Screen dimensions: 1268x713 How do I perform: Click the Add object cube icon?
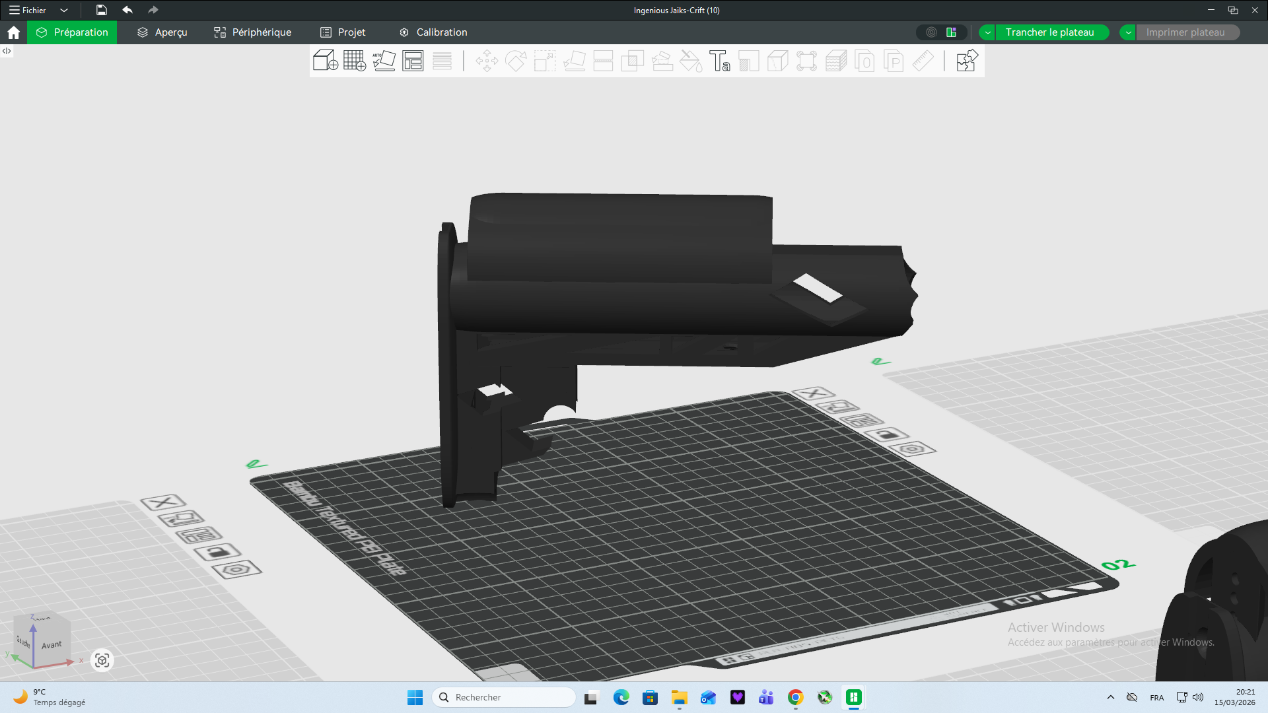coord(326,61)
